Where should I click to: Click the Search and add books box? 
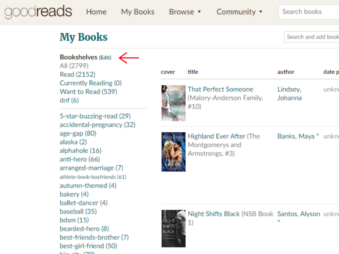312,37
